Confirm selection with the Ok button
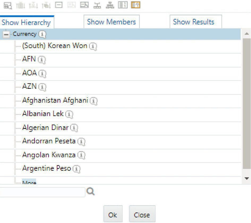This screenshot has width=251, height=223. [x=113, y=214]
